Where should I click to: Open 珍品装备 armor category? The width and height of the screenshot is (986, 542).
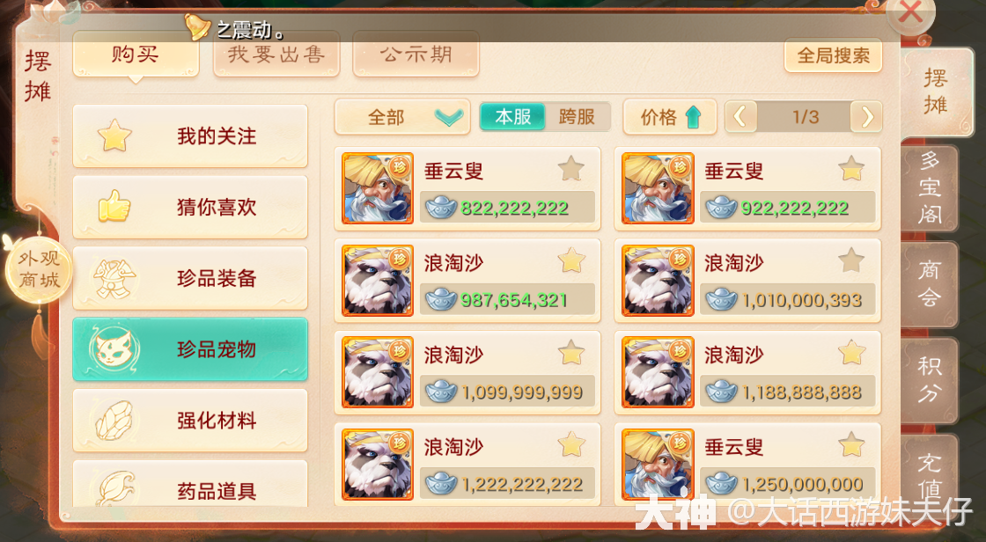tap(190, 278)
